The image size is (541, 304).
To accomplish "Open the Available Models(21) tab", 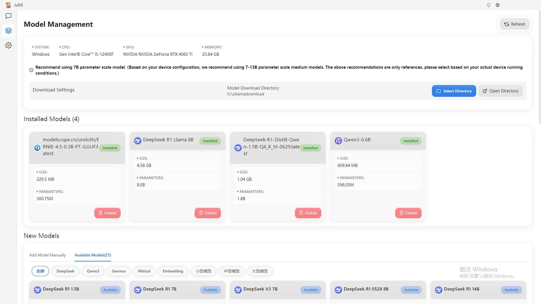I will pyautogui.click(x=93, y=255).
